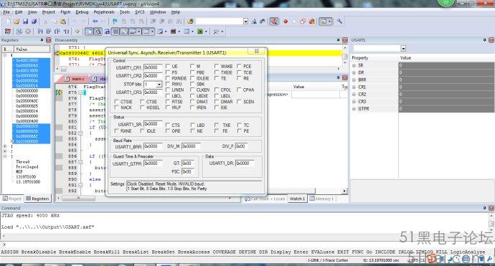Open the Debug menu
The width and height of the screenshot is (495, 266).
82,12
